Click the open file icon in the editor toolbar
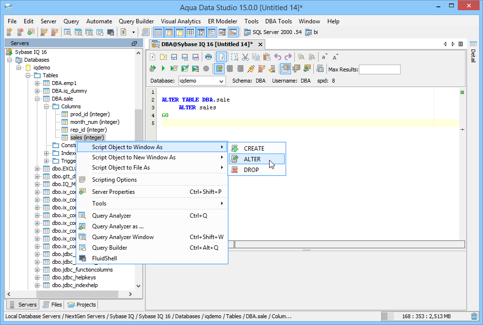This screenshot has width=483, height=325. [x=163, y=57]
